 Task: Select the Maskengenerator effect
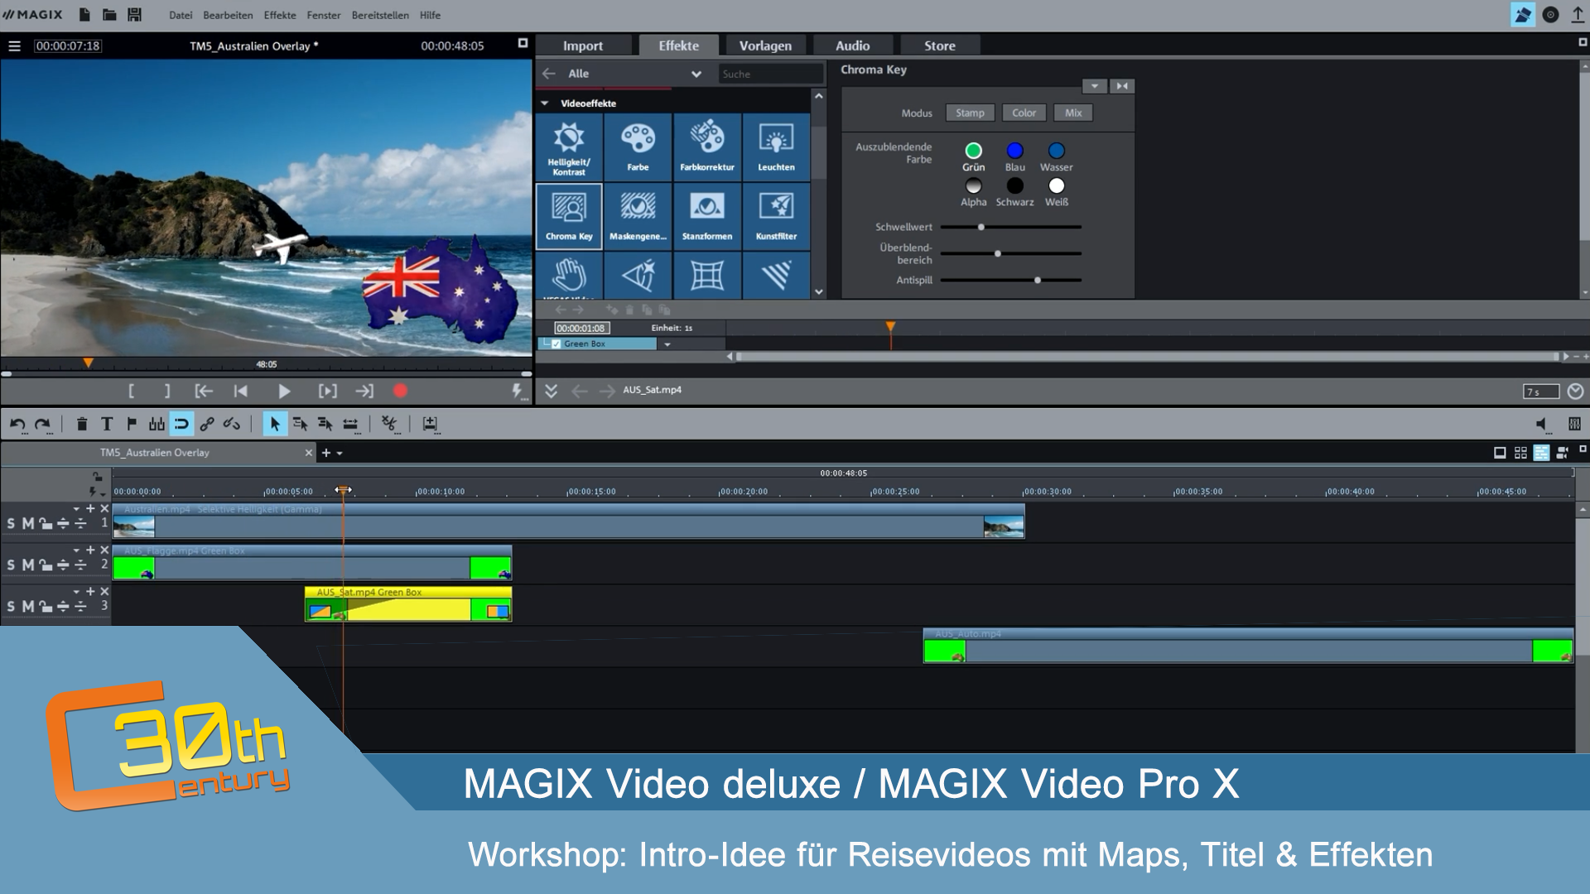coord(638,216)
